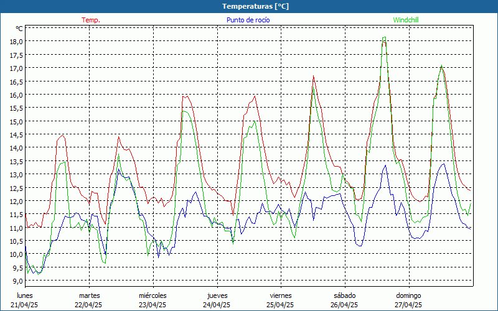498x311 pixels.
Task: Click the viernes day label
Action: 280,295
